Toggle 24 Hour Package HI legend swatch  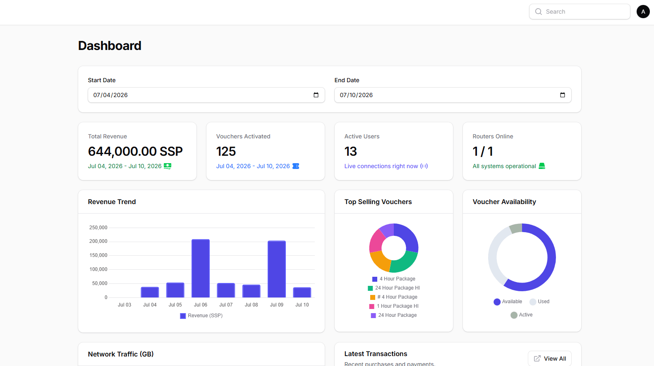point(370,288)
